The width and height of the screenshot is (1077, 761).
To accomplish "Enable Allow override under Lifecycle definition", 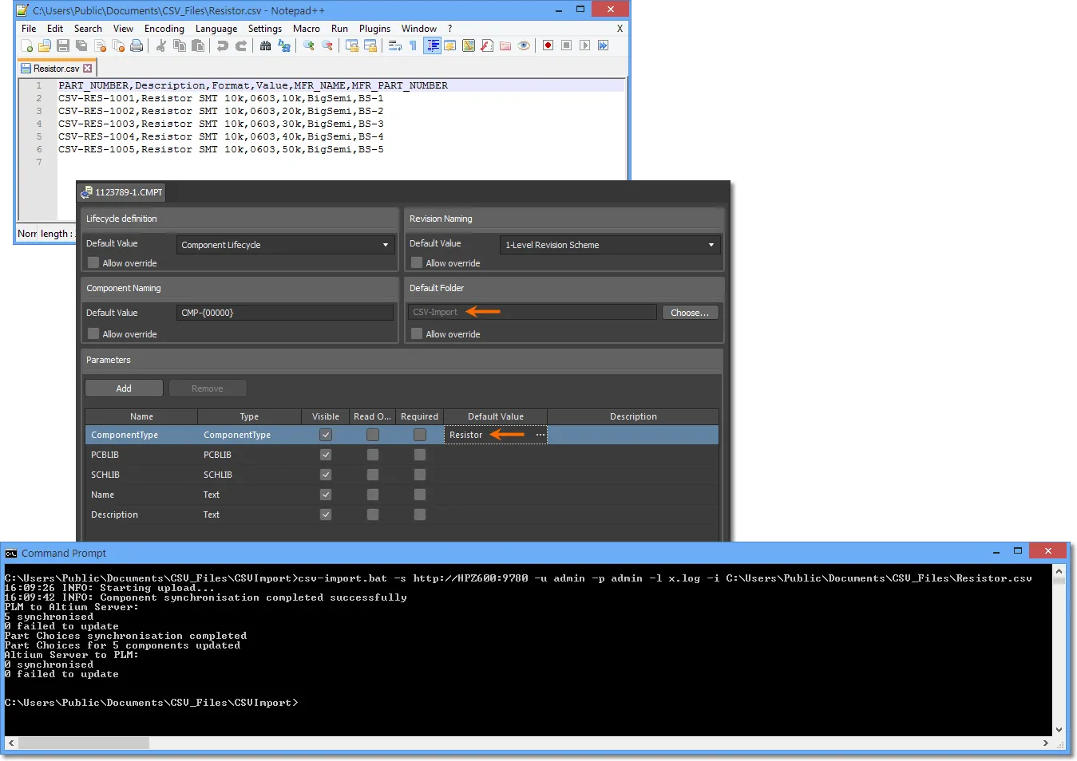I will coord(93,262).
